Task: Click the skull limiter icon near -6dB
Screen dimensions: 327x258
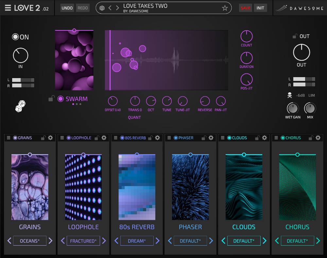Action: (290, 95)
